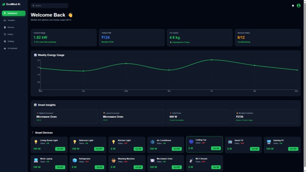
Task: Click the Gaming PC monitor icon
Action: pyautogui.click(x=269, y=142)
